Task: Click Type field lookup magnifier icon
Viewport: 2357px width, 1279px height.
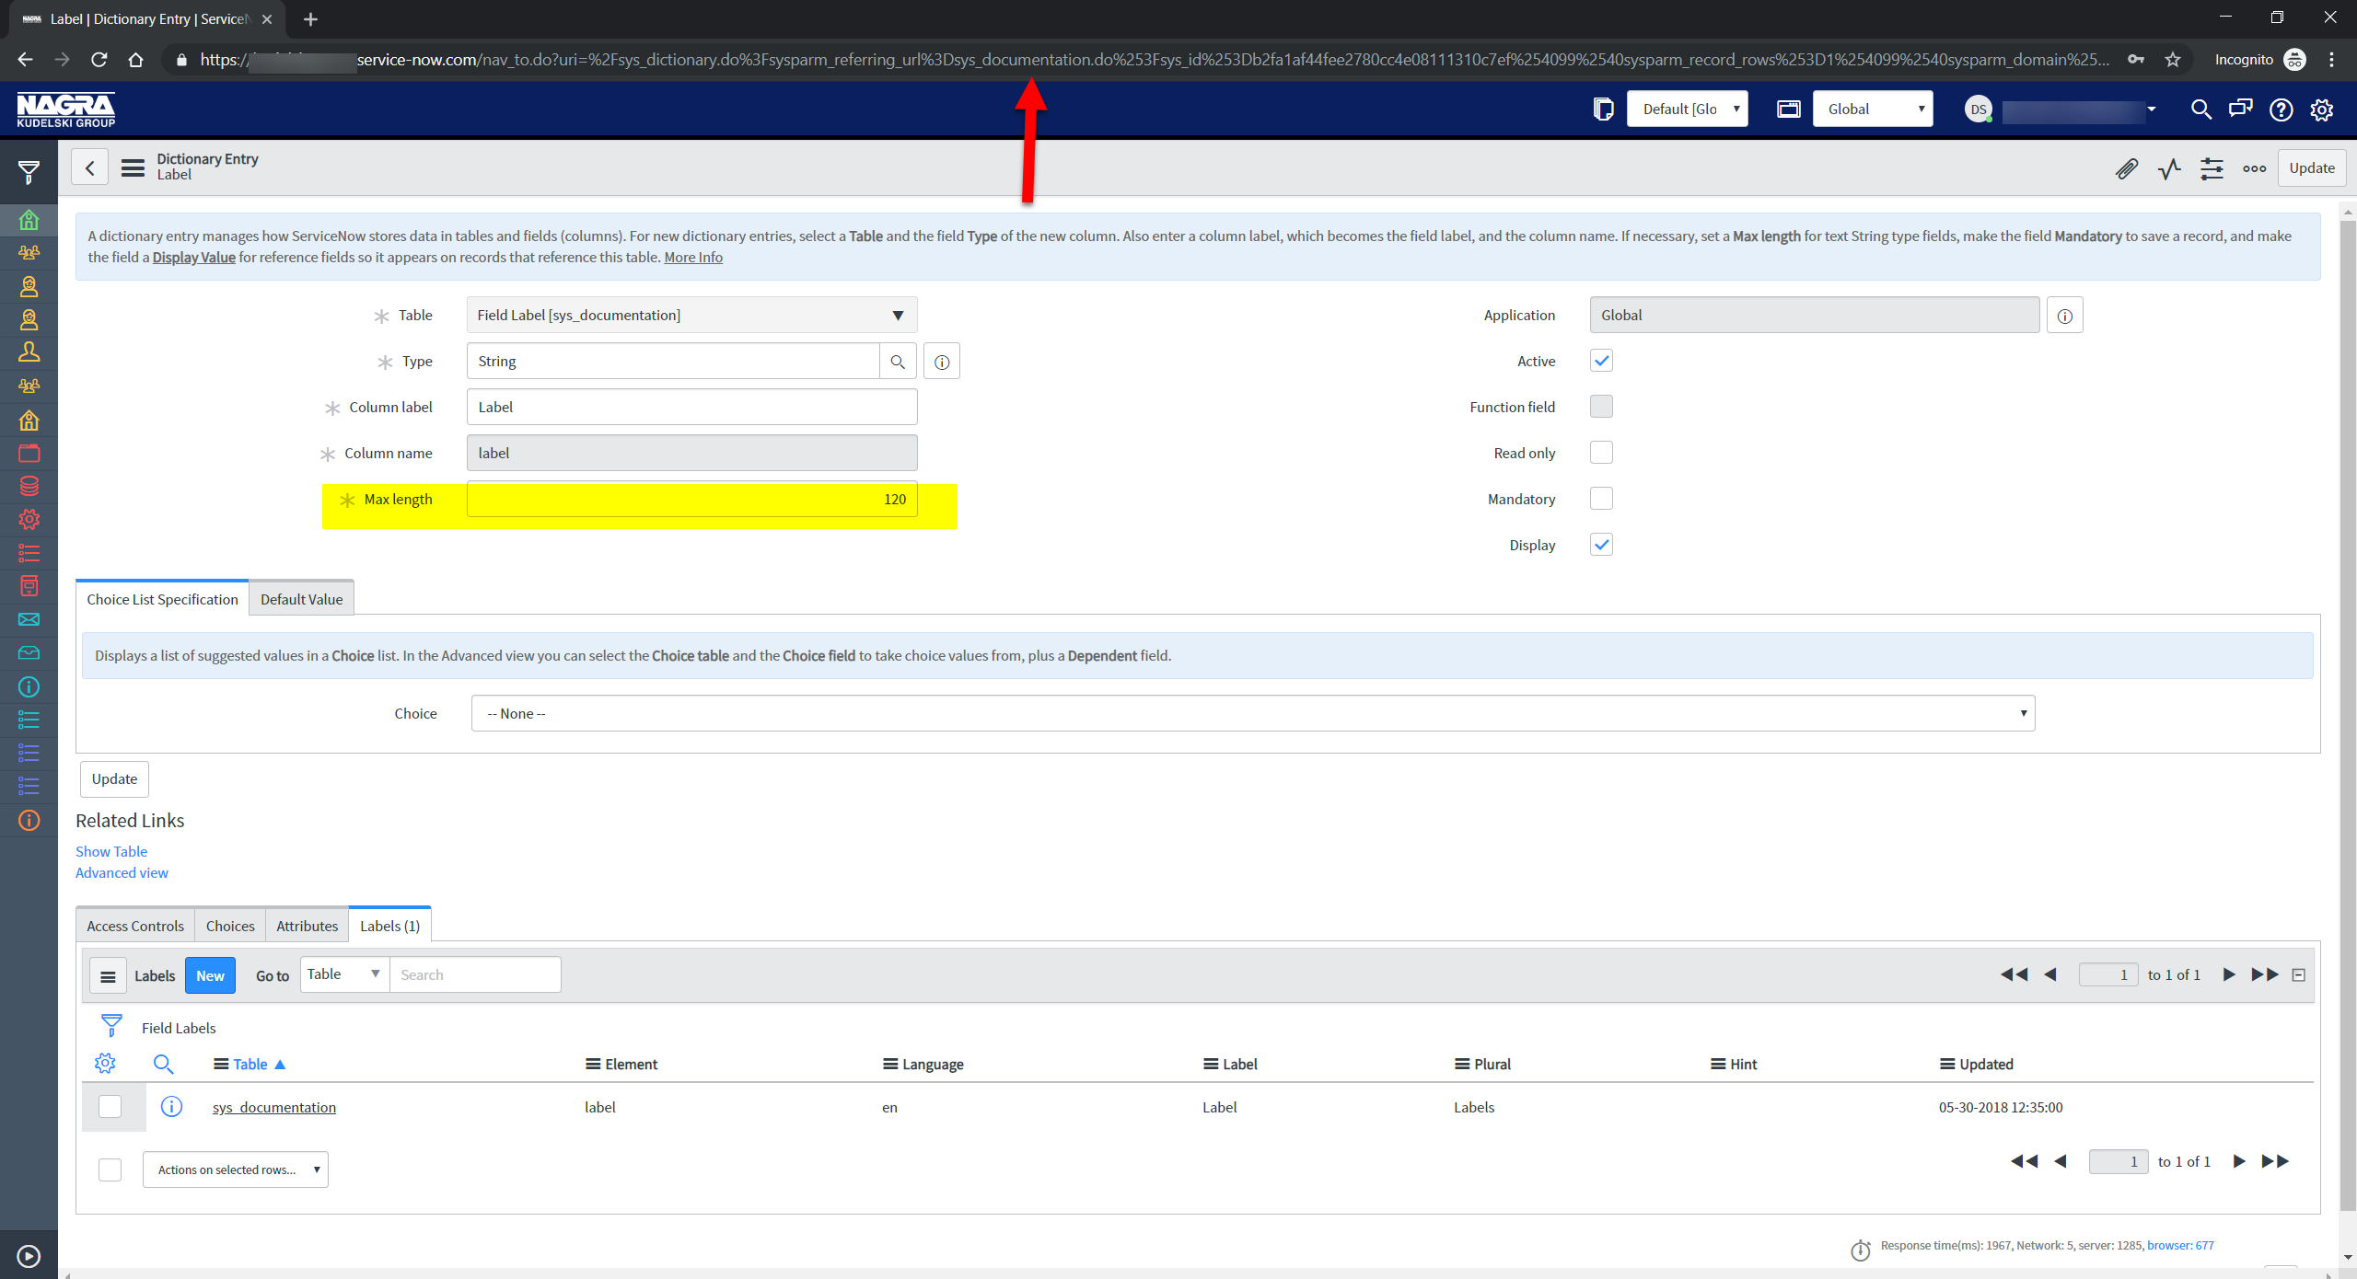Action: 898,362
